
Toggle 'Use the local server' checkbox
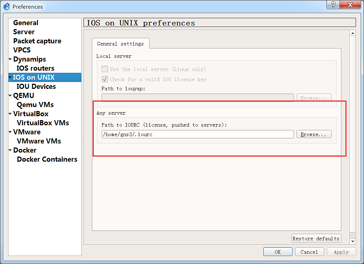coord(105,69)
